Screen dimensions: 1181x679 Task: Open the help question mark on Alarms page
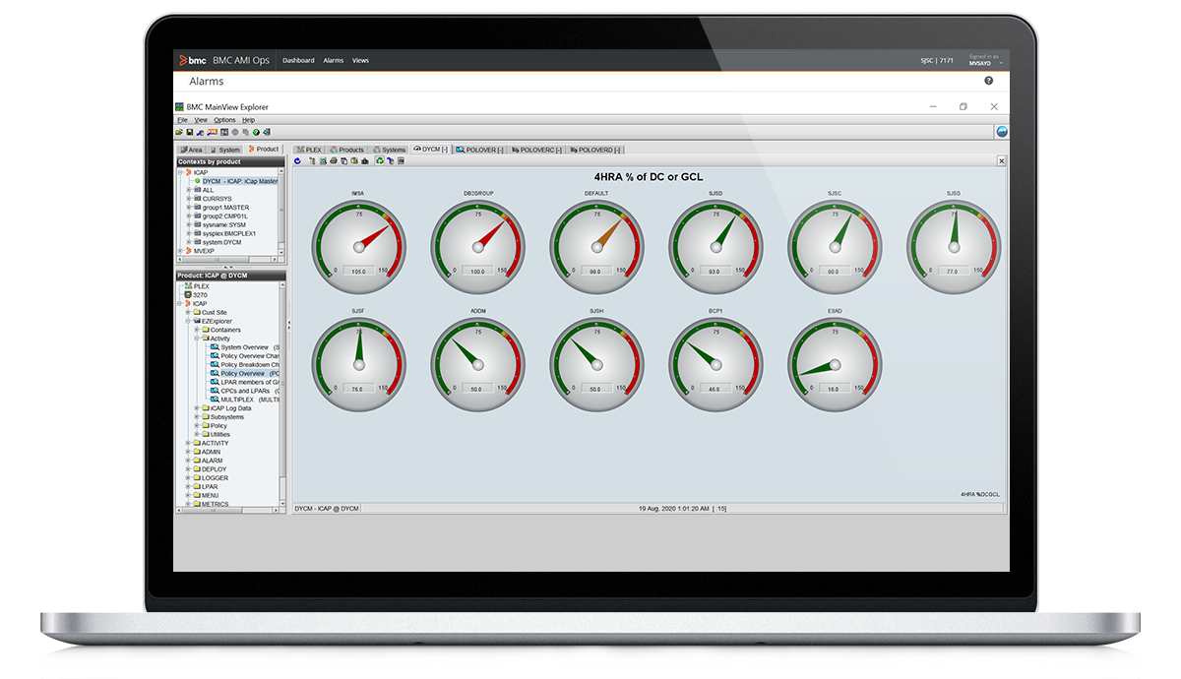[988, 82]
